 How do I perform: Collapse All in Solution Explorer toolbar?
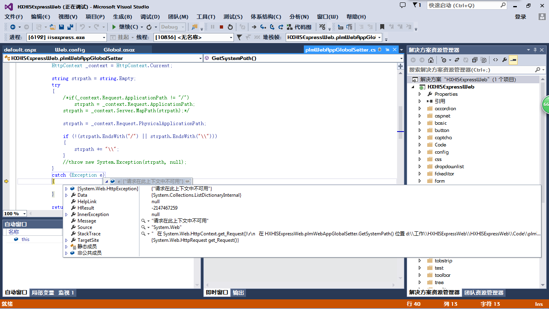tap(475, 60)
